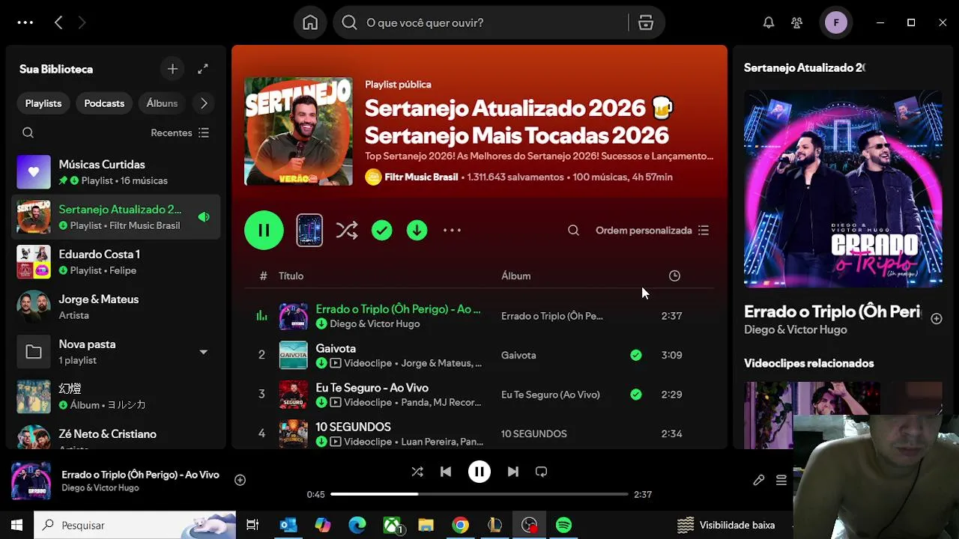Screen dimensions: 959x539
Task: Open friend activity icon
Action: click(797, 22)
